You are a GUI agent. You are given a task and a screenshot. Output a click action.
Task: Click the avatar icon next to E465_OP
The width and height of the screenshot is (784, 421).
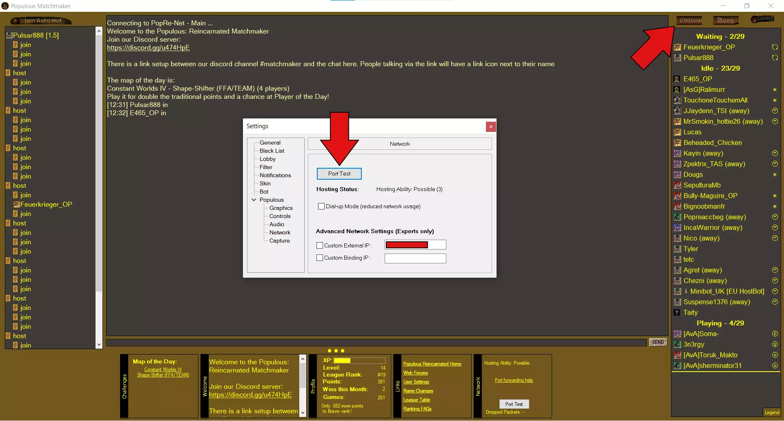[x=677, y=79]
